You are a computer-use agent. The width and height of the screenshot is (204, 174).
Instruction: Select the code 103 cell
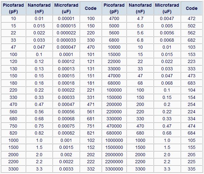(x=191, y=47)
